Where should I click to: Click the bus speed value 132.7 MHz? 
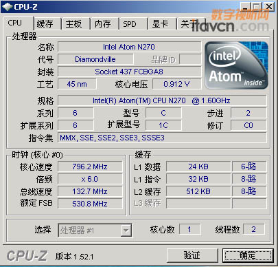click(x=90, y=191)
